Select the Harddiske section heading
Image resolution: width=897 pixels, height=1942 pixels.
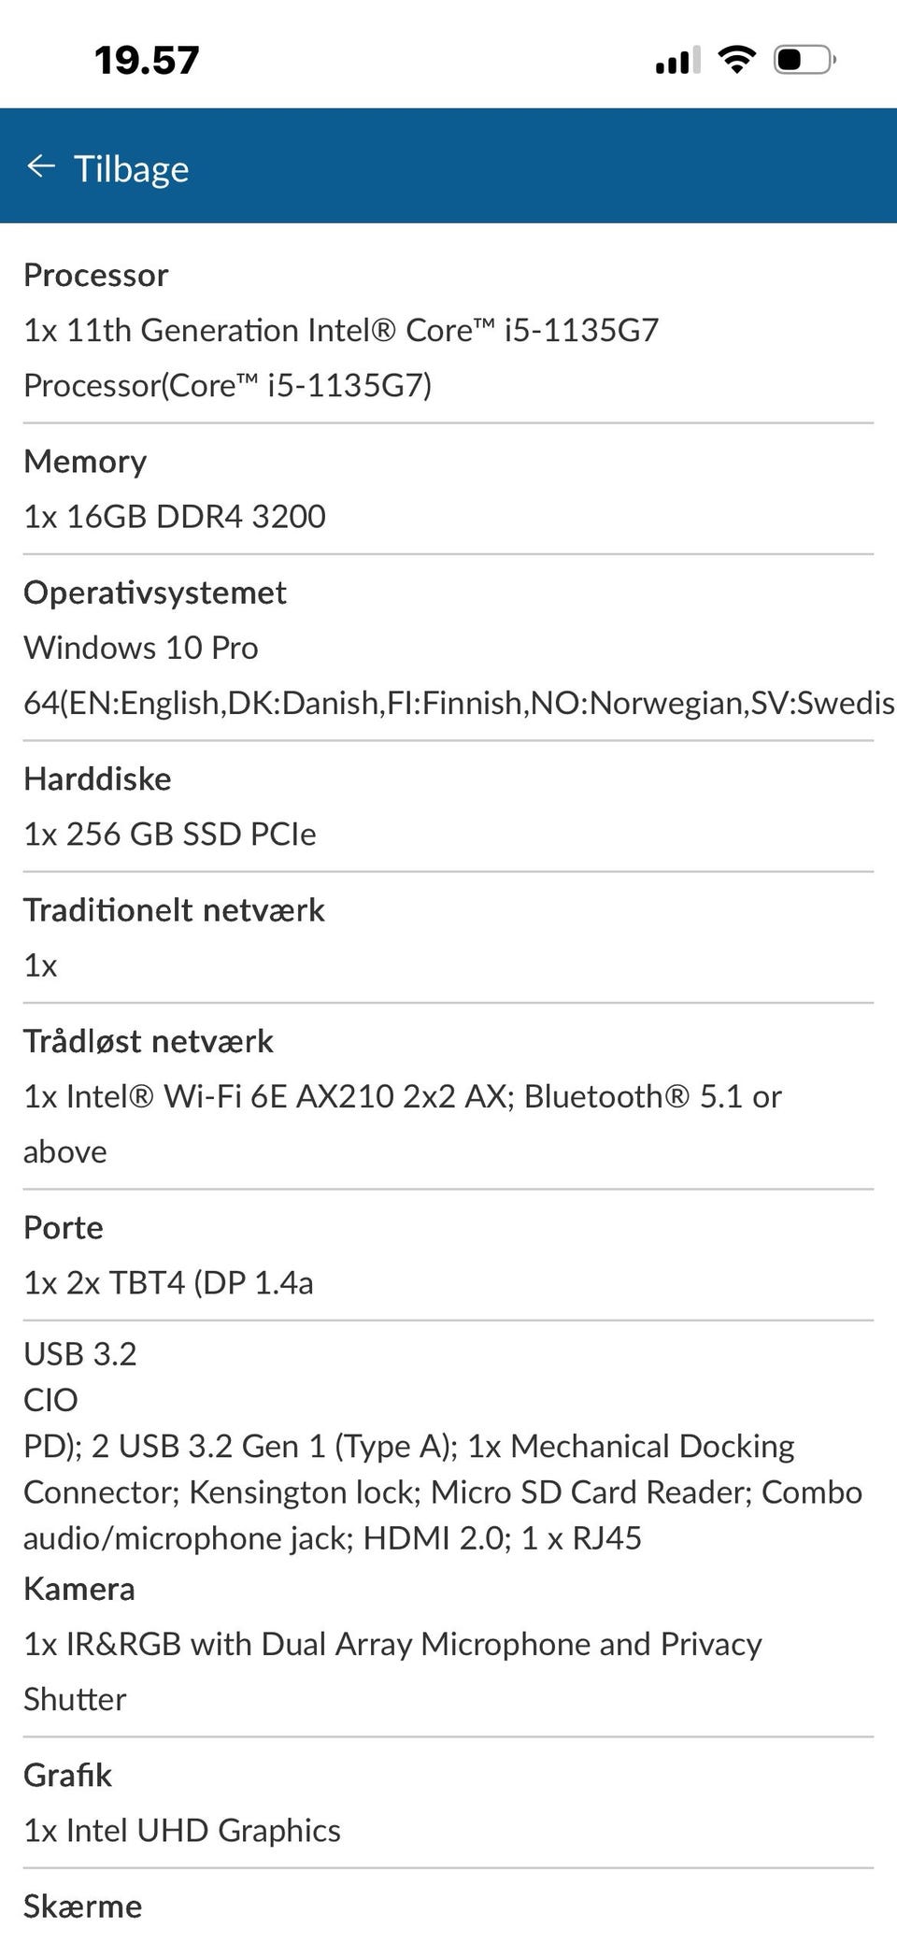coord(97,778)
